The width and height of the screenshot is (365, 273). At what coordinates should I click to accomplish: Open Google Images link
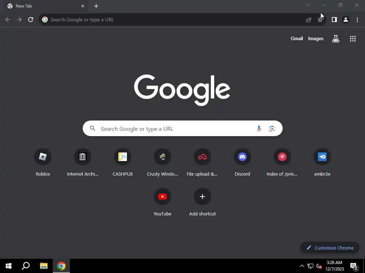click(316, 38)
